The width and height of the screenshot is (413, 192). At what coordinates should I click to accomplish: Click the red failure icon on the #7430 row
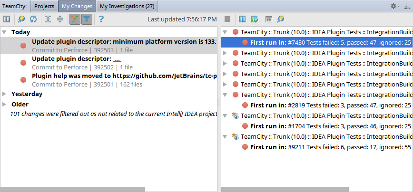tap(245, 42)
